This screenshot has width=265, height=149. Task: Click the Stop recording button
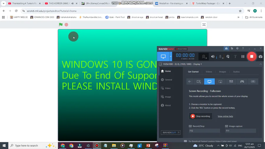pyautogui.click(x=201, y=116)
